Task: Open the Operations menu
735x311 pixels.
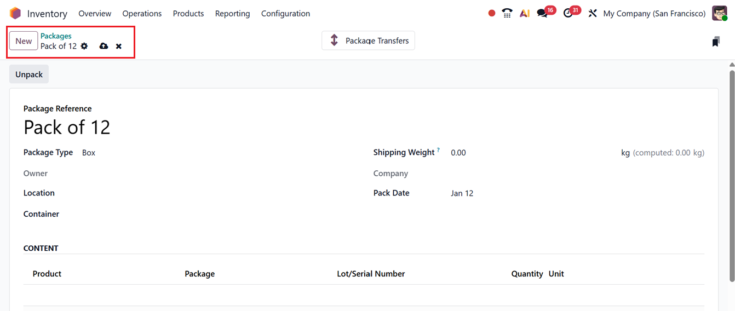Action: click(142, 13)
